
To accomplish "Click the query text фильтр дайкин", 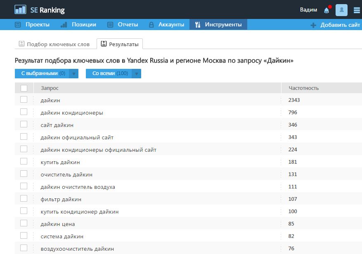I will click(61, 200).
